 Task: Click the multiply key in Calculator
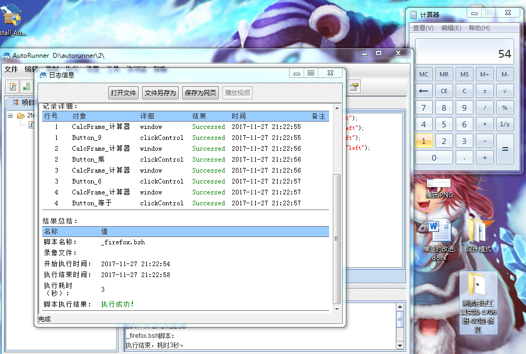pyautogui.click(x=485, y=124)
